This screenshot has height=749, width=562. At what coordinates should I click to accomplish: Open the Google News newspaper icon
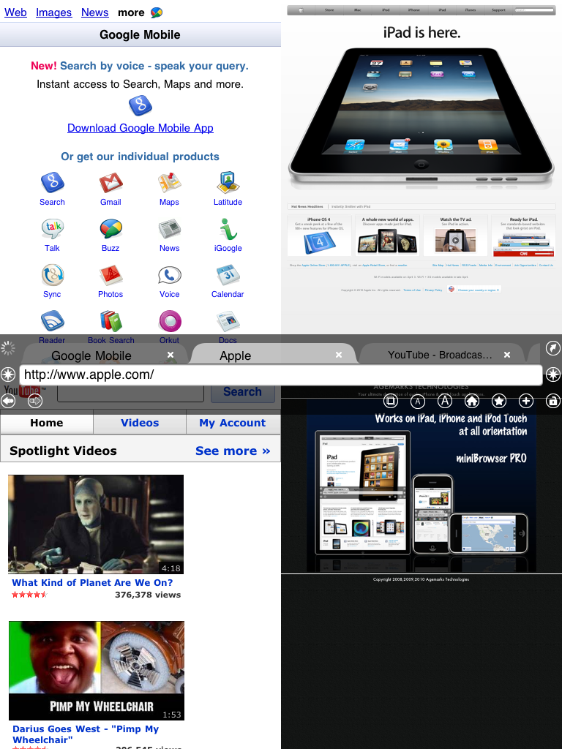pyautogui.click(x=170, y=229)
